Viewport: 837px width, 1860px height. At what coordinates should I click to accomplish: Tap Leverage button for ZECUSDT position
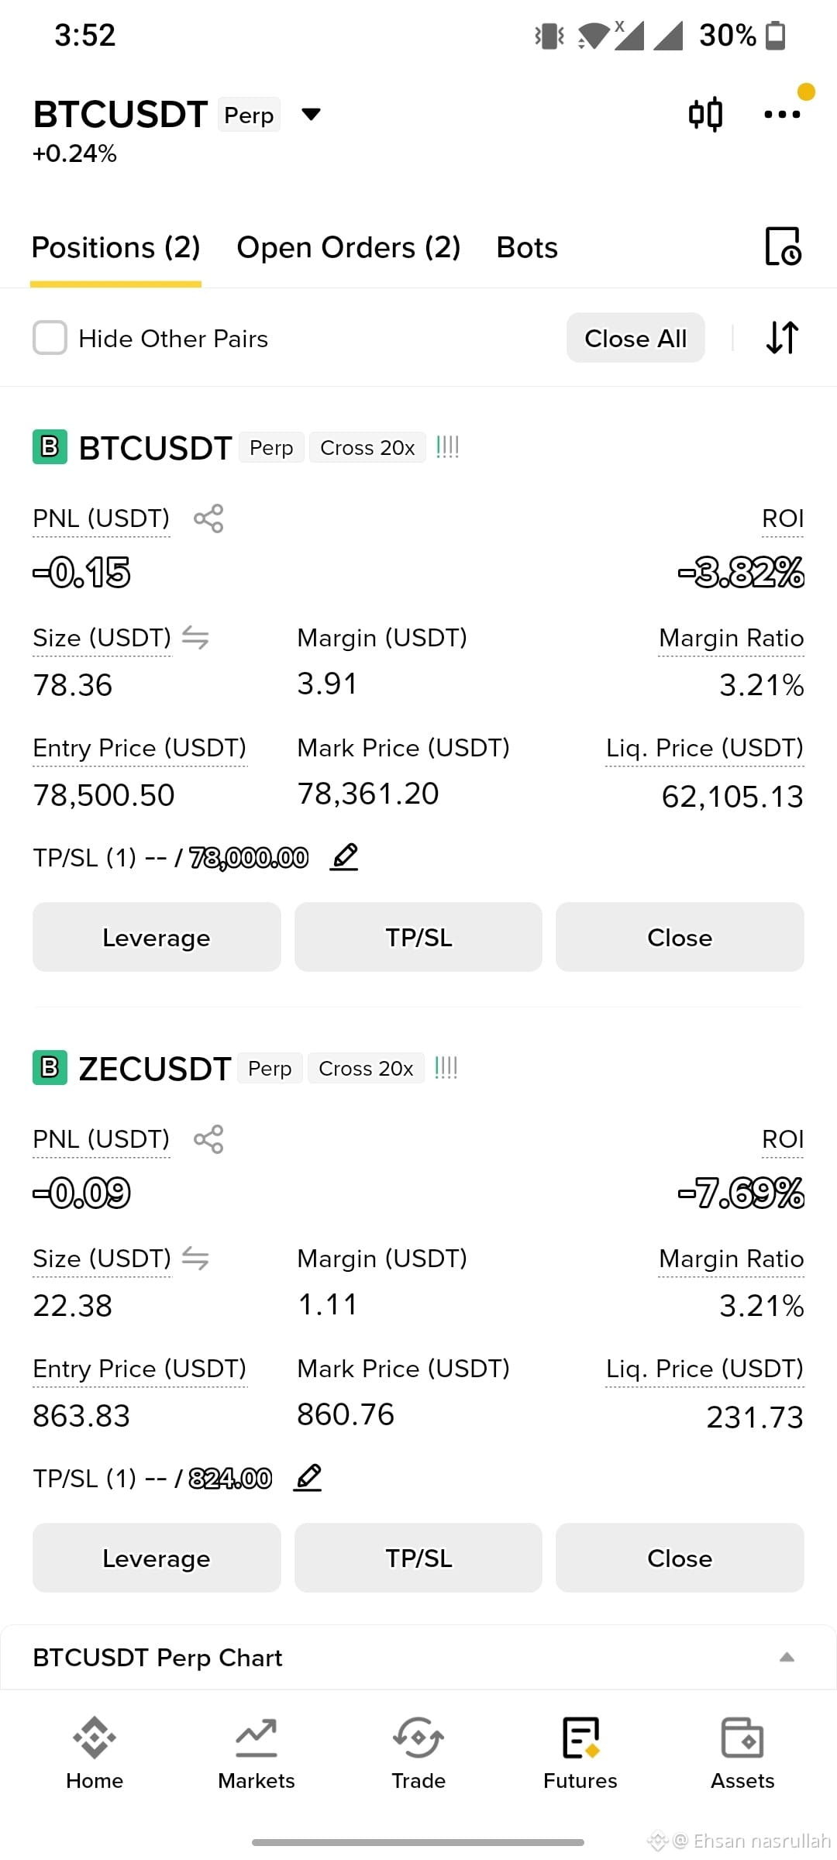tap(157, 1558)
